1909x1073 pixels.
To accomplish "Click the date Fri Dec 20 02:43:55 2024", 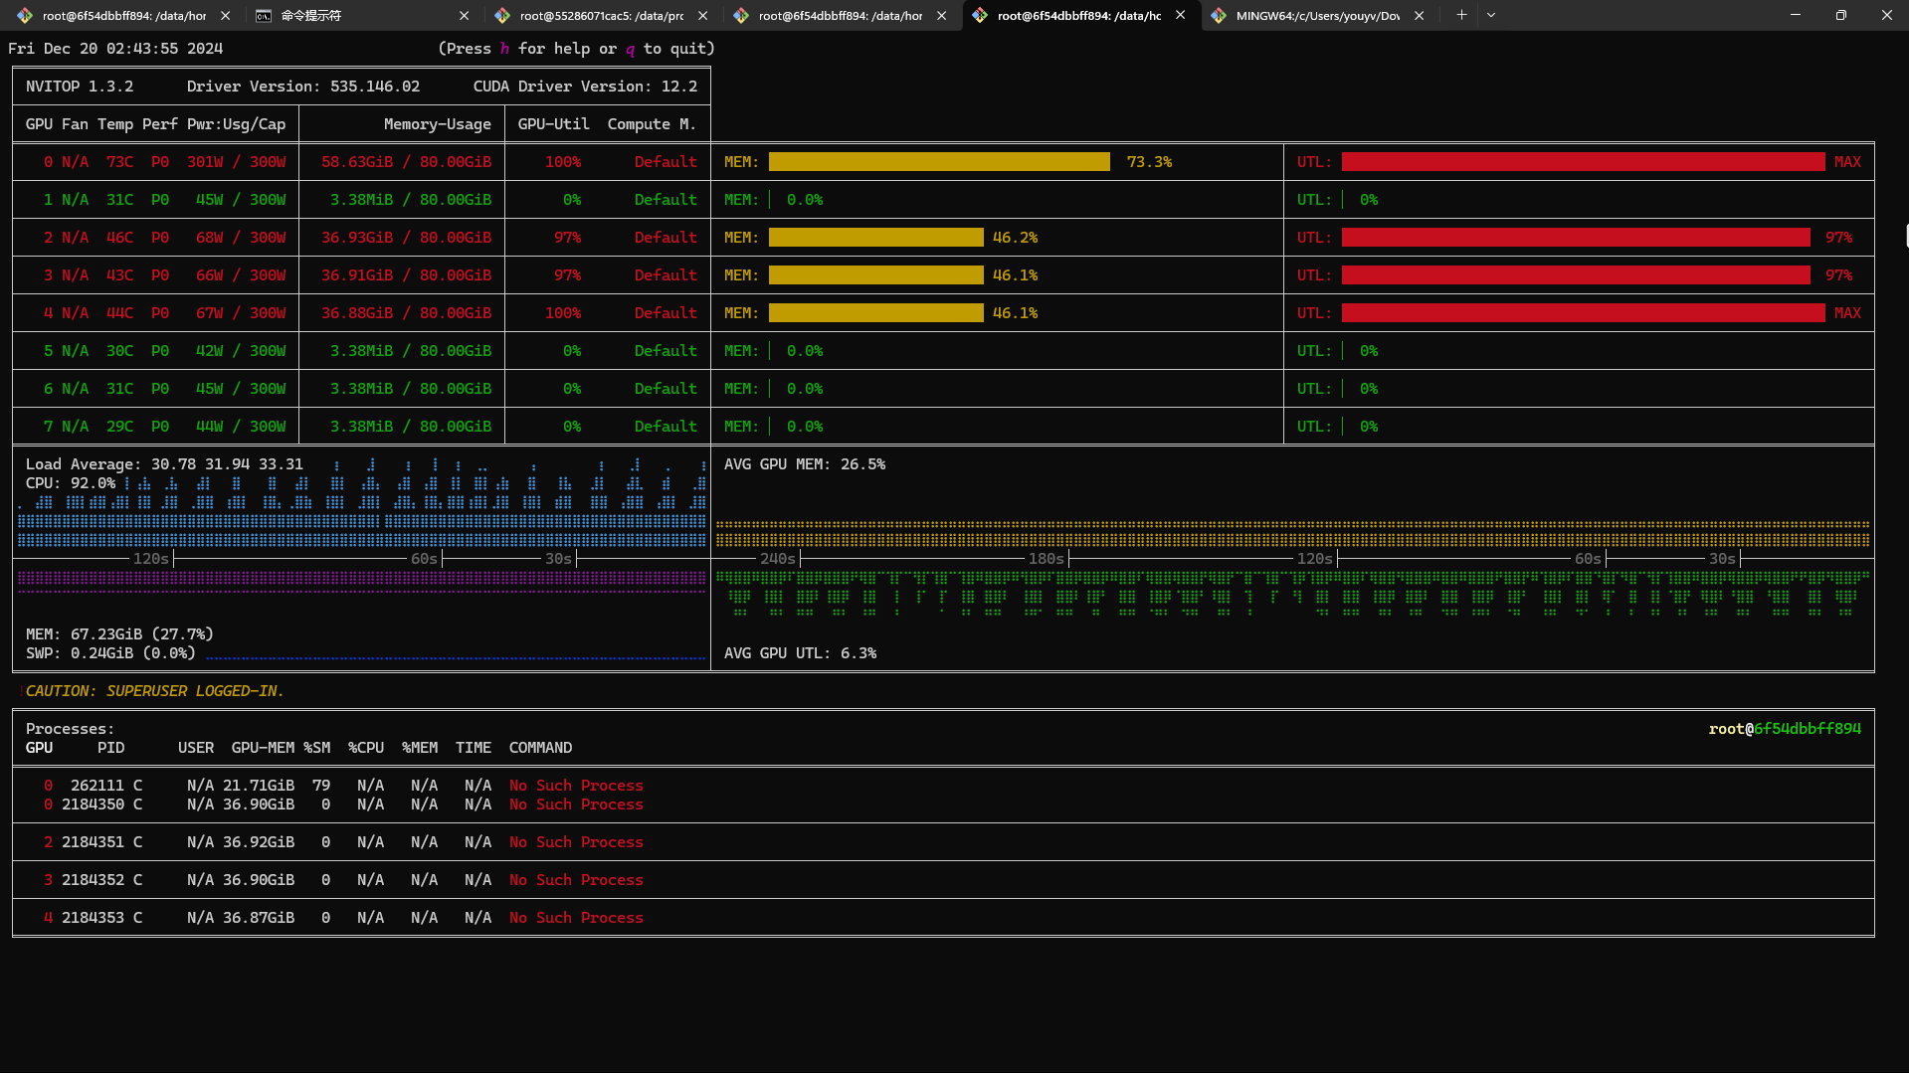I will pos(115,49).
